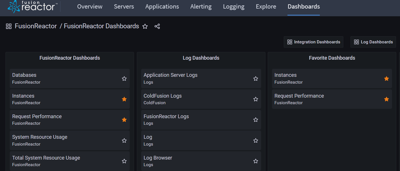Star the Databases dashboard
The image size is (400, 171).
click(x=124, y=79)
